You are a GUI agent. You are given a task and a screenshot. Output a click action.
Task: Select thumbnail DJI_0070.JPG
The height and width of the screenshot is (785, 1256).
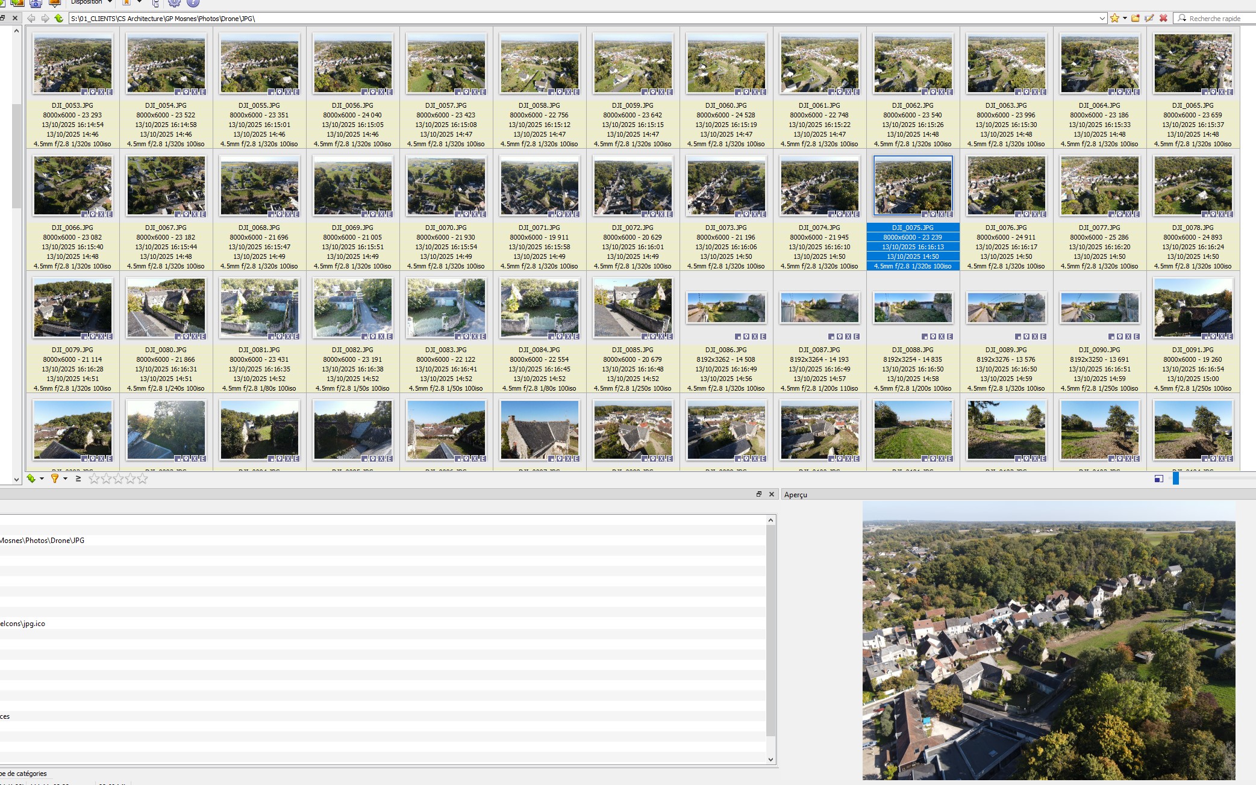[446, 186]
